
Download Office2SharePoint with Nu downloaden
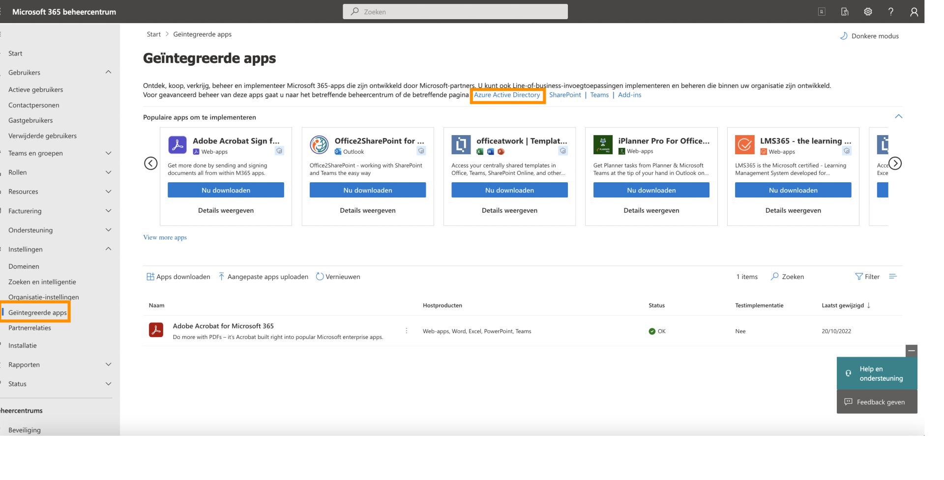[x=368, y=190]
